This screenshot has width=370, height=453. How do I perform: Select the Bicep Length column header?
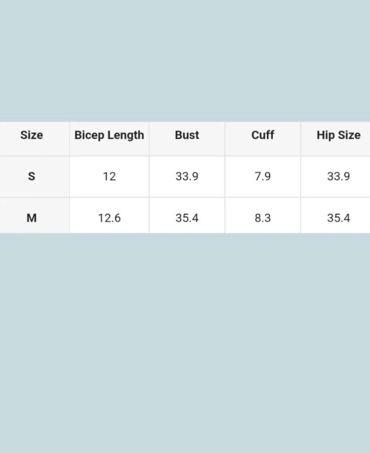tap(109, 135)
